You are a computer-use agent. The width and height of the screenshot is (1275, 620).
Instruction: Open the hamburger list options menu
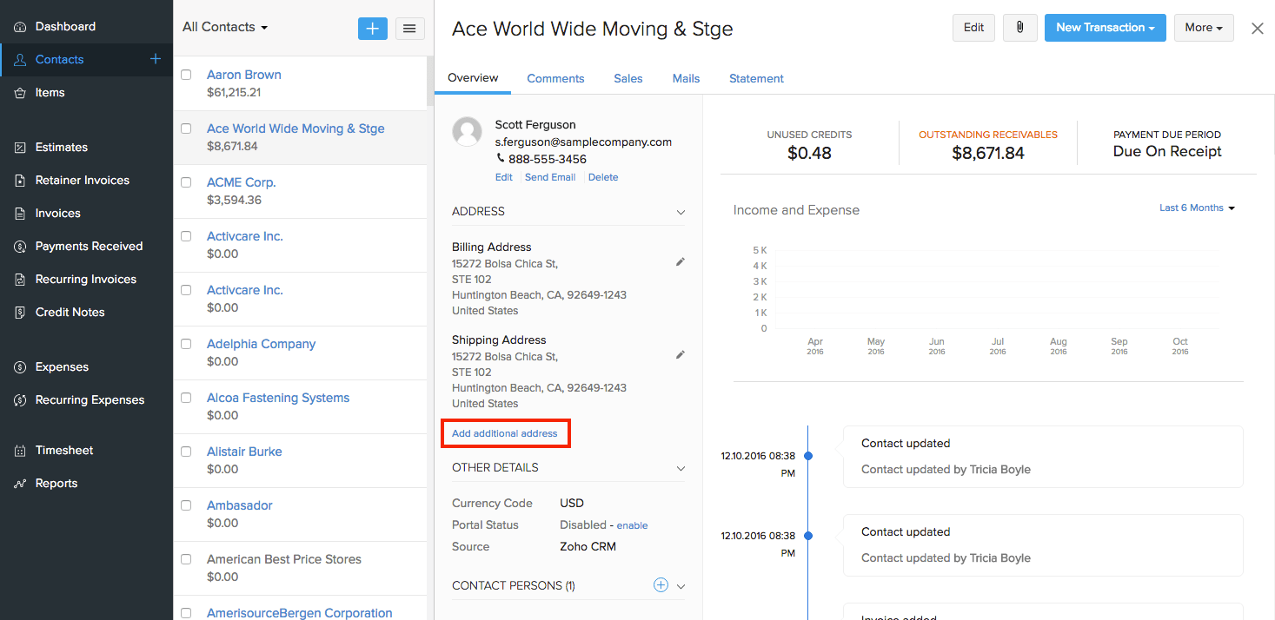(x=410, y=28)
